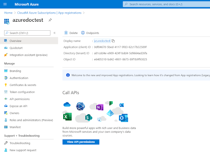Click the Azure AD pyramid icon

[x=110, y=113]
